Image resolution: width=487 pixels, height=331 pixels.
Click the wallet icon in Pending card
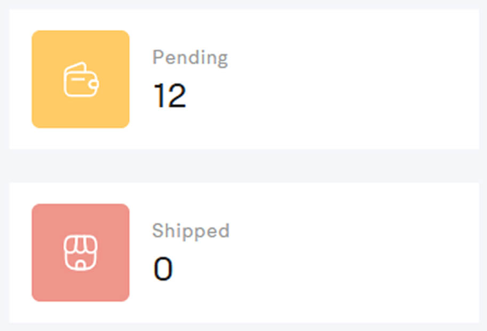click(81, 80)
